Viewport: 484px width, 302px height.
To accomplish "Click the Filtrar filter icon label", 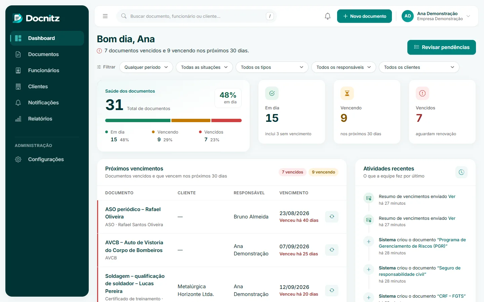I will [106, 67].
